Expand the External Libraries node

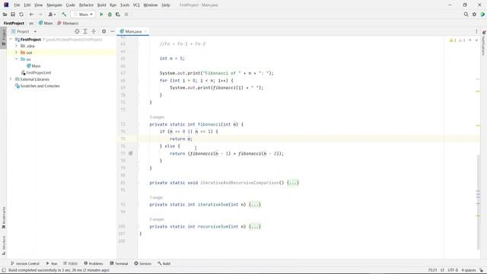pyautogui.click(x=11, y=79)
